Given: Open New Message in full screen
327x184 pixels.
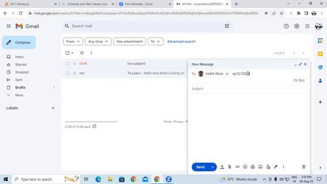Looking at the screenshot, I should 300,64.
